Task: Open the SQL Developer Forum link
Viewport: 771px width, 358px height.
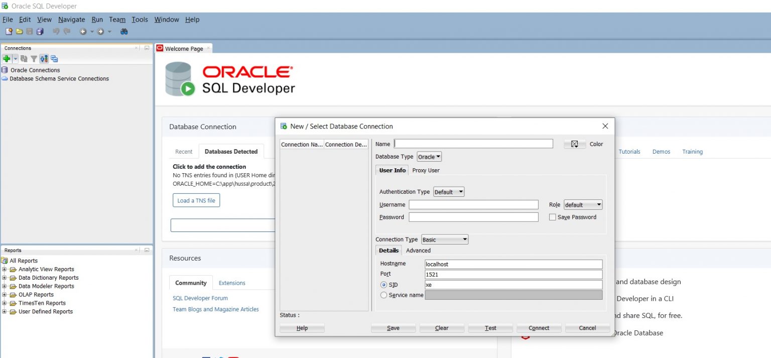Action: coord(200,298)
